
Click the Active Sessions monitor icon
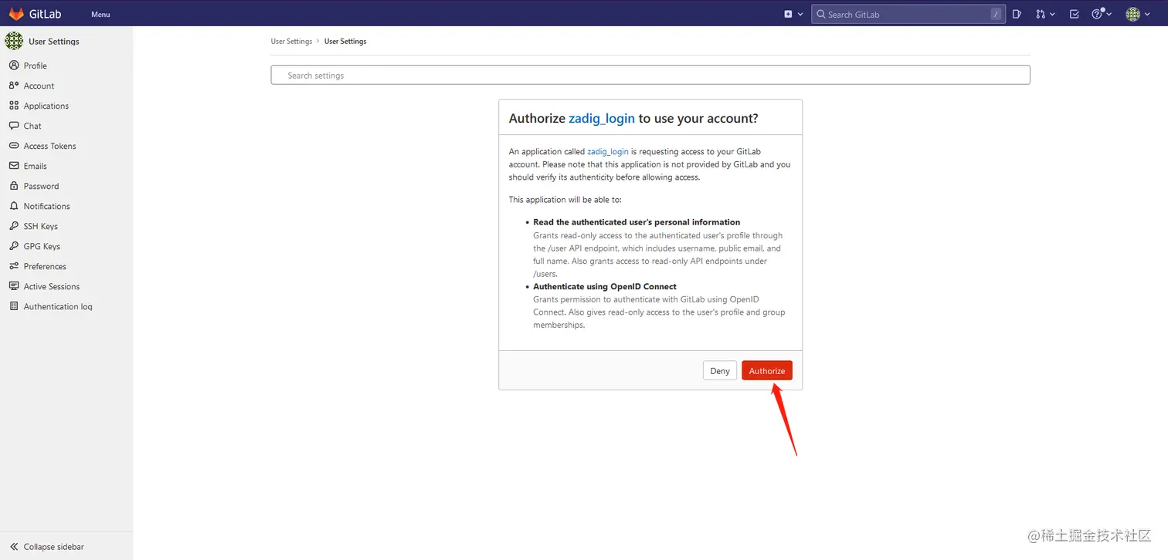tap(14, 286)
